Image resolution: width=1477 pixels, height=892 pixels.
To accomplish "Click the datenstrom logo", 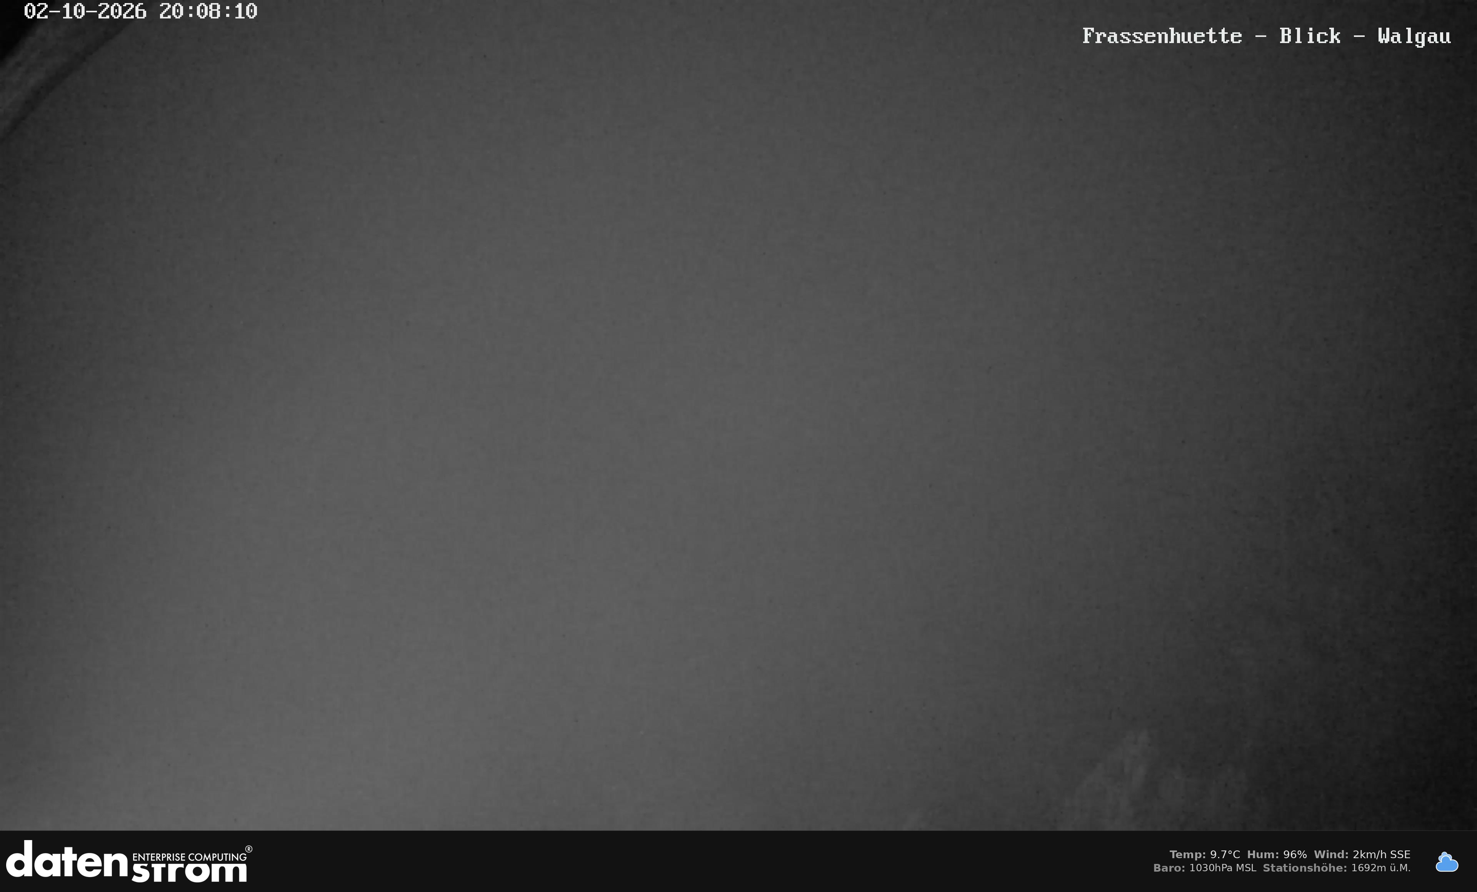I will click(129, 862).
